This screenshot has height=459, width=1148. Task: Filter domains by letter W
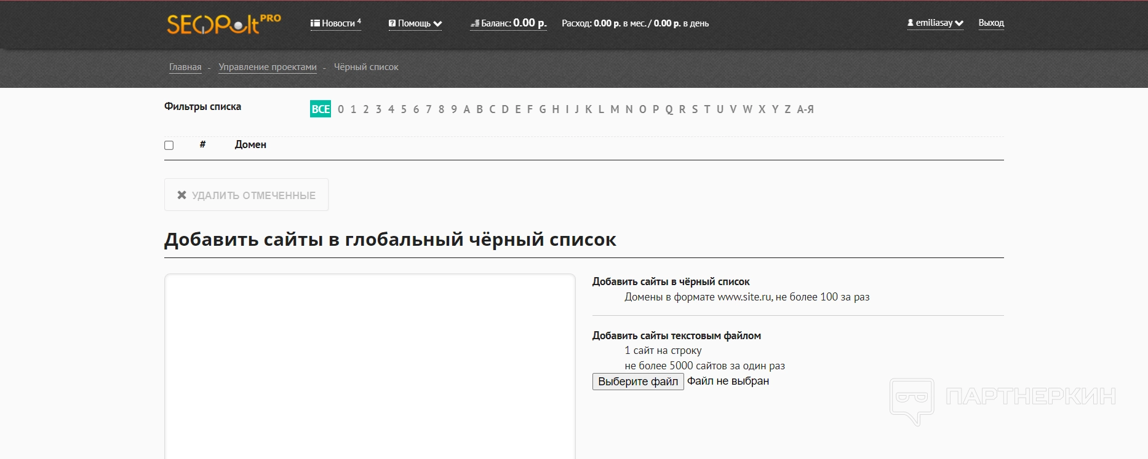tap(747, 109)
